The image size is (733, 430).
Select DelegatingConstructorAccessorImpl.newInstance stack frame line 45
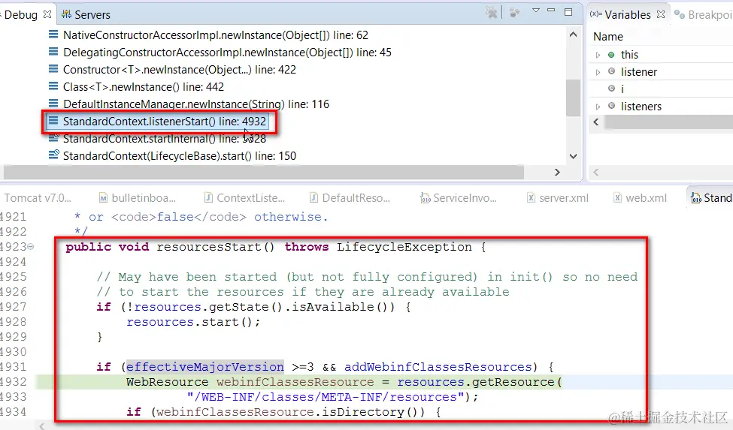coord(227,53)
